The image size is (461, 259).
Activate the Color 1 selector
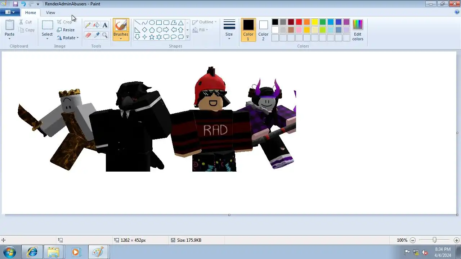(x=248, y=30)
